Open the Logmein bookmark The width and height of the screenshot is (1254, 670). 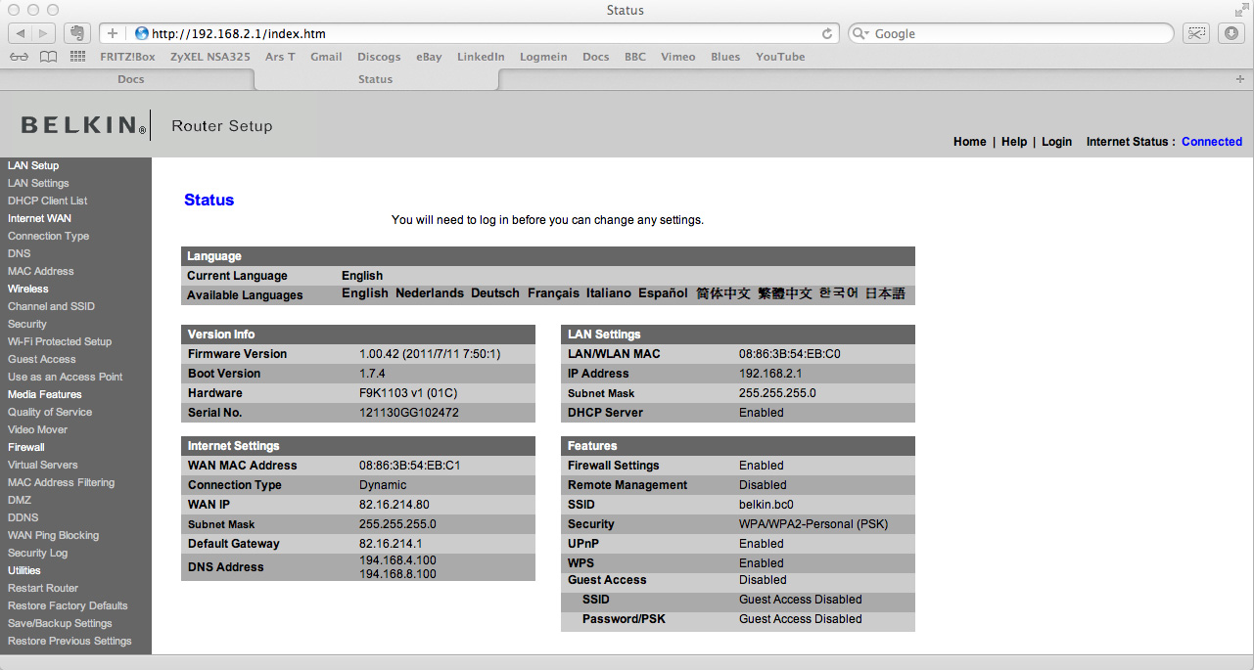pyautogui.click(x=543, y=57)
